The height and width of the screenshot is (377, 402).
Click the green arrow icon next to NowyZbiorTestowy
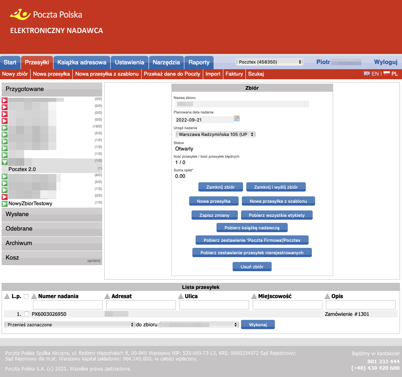point(4,204)
